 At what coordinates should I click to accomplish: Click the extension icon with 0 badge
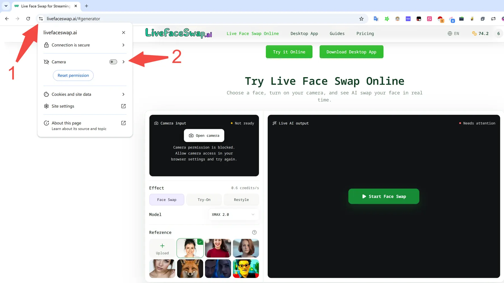coord(451,19)
